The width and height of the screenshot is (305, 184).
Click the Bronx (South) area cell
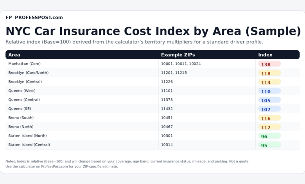point(21,118)
